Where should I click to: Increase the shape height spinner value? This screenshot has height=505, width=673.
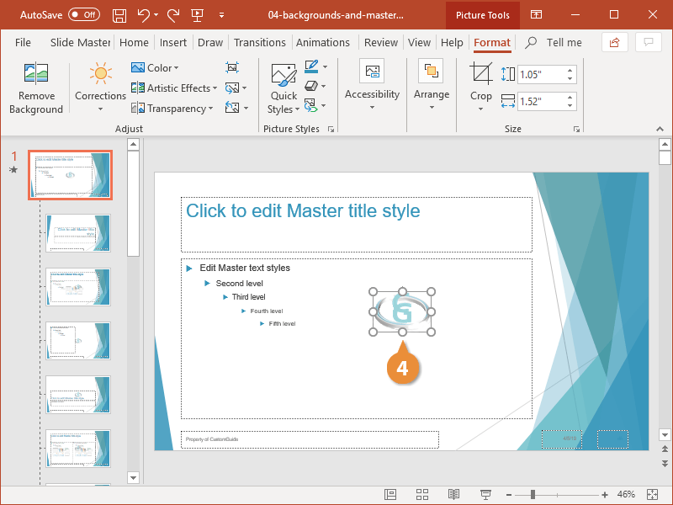(570, 71)
